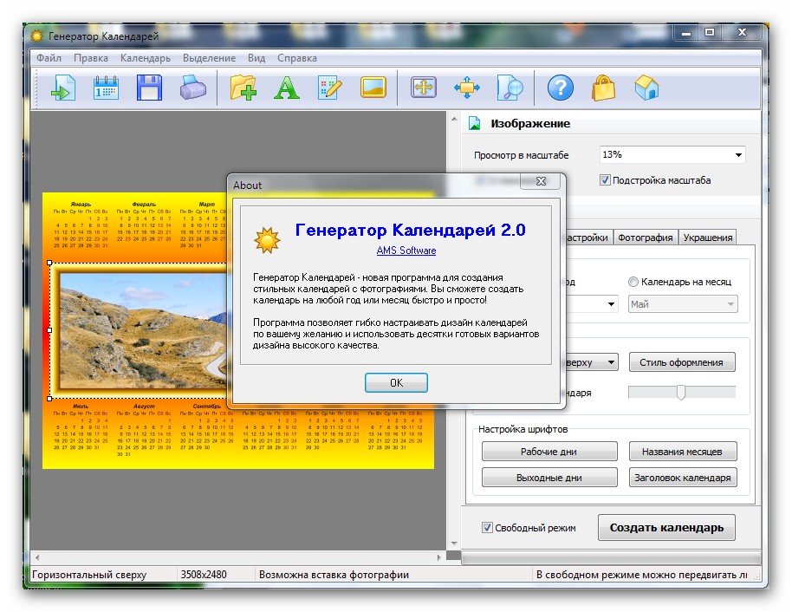This screenshot has width=792, height=612.
Task: Open help with the blue question mark icon
Action: point(561,88)
